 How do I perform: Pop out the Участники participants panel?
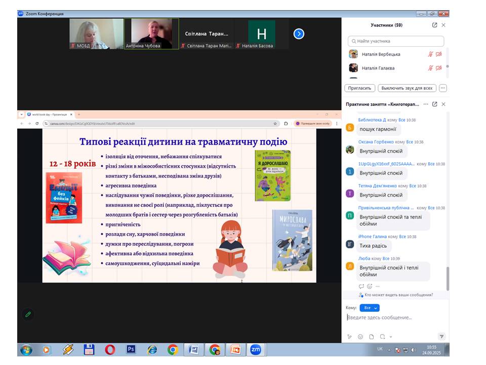(434, 25)
